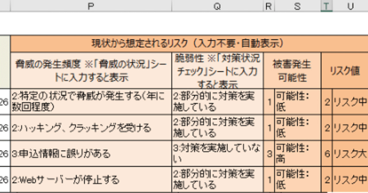Select cell '2:特定の状況で脅威が発生する'
Viewport: 368px width, 193px height.
(x=91, y=102)
